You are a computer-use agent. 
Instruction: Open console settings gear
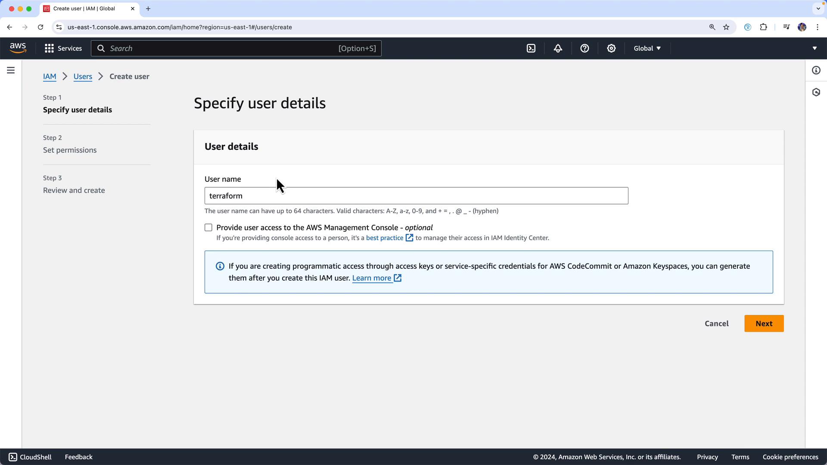coord(611,48)
